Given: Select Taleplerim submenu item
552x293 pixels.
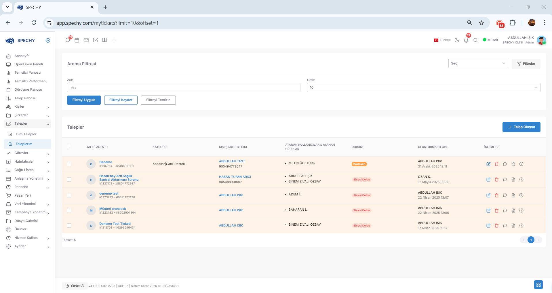Looking at the screenshot, I should coord(28,144).
